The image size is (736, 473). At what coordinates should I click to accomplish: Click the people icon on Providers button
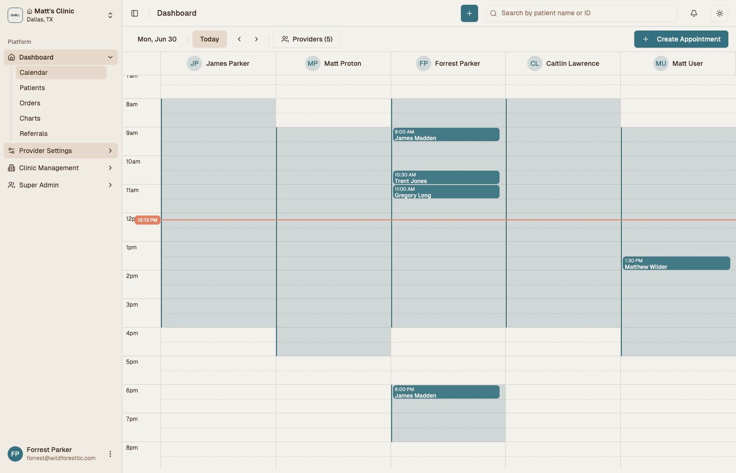click(x=285, y=39)
